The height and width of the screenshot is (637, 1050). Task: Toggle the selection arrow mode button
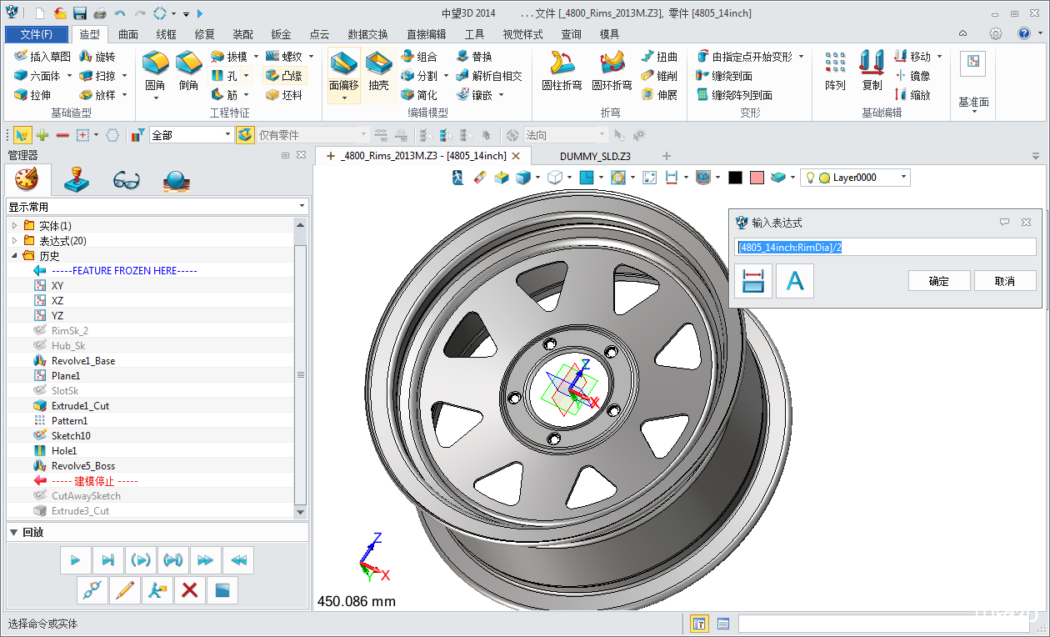coord(22,135)
